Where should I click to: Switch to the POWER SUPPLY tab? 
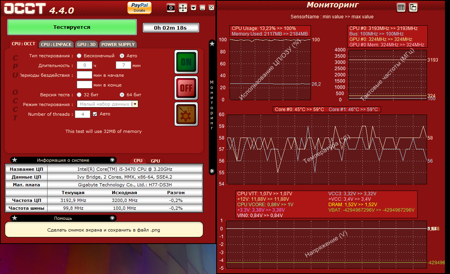click(118, 44)
